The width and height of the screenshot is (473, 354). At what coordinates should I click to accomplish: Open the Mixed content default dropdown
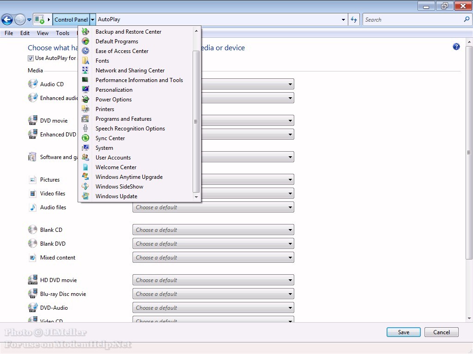point(213,257)
